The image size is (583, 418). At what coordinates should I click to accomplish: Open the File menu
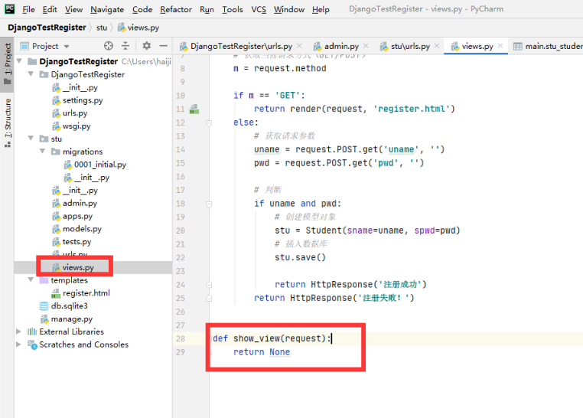point(28,9)
